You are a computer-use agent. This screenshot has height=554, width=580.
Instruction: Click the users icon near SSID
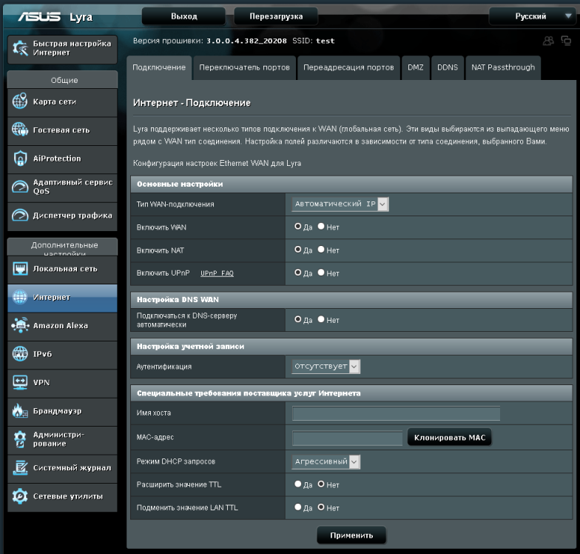point(548,40)
